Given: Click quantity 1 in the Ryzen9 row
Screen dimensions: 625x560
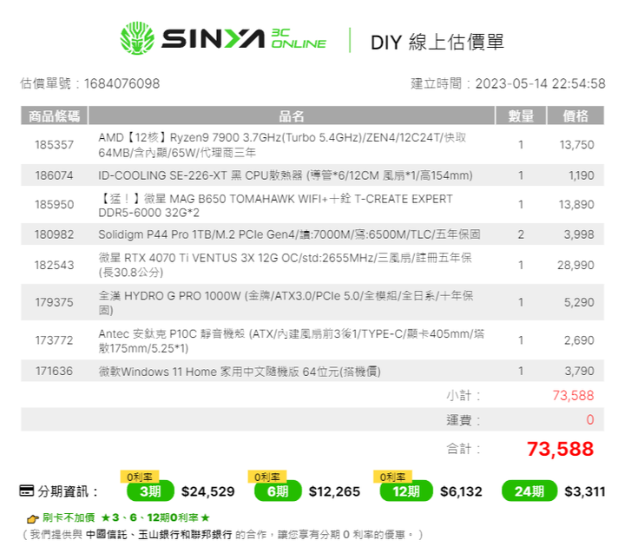Looking at the screenshot, I should point(521,145).
